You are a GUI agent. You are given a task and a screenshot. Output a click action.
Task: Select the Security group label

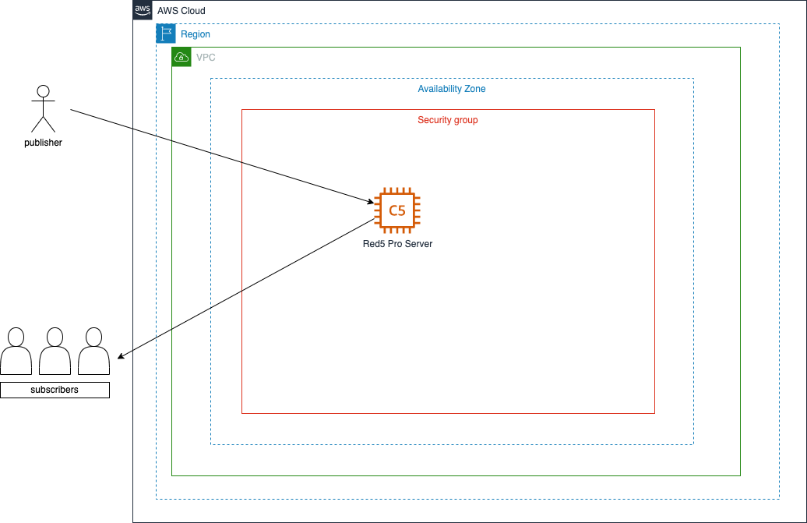448,120
